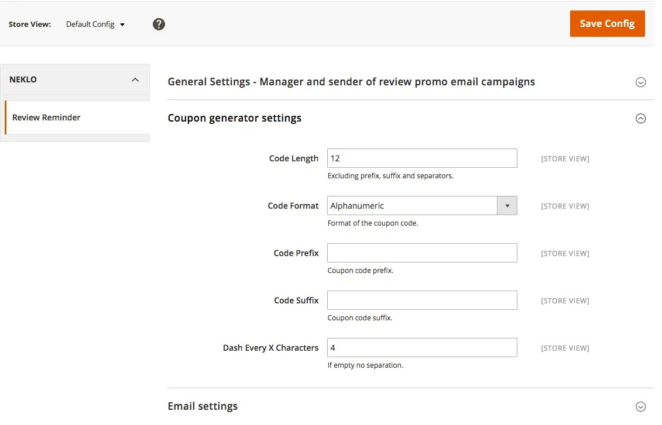Click the Code Suffix input field
The height and width of the screenshot is (425, 662).
click(422, 300)
